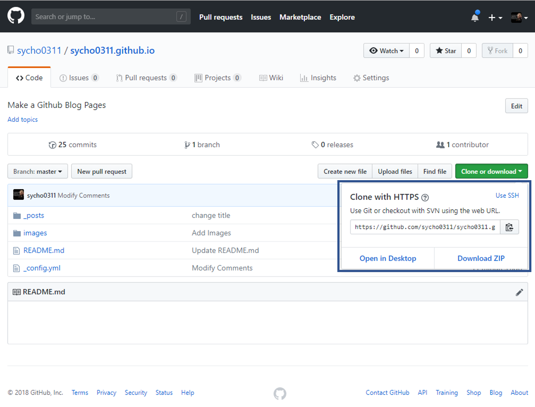Open the Terms footer link
Image resolution: width=535 pixels, height=407 pixels.
[x=80, y=393]
